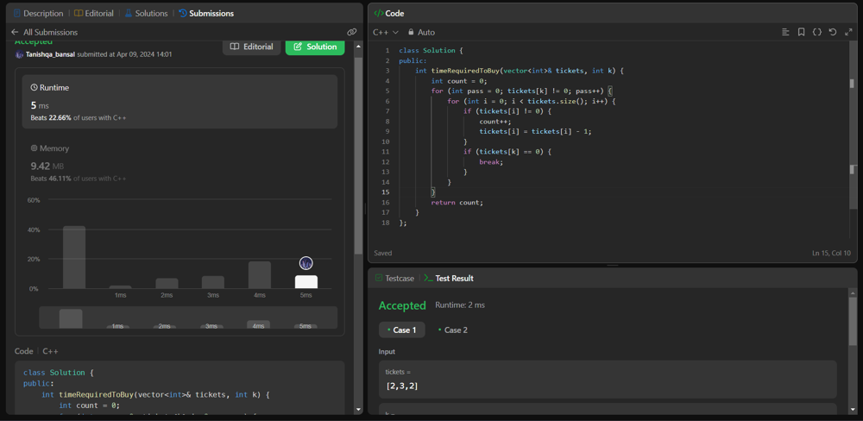Click the 'Saved' status text
Viewport: 863px width, 421px height.
[x=383, y=253]
